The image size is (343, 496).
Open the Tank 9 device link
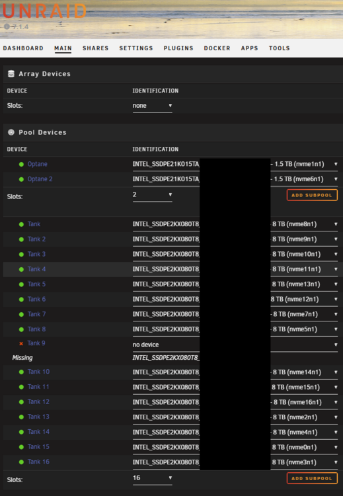point(36,343)
